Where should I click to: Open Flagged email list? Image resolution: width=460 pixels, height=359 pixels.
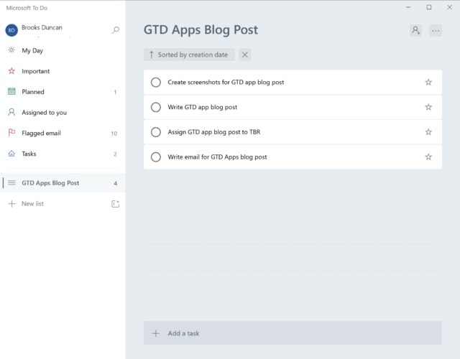pyautogui.click(x=41, y=133)
